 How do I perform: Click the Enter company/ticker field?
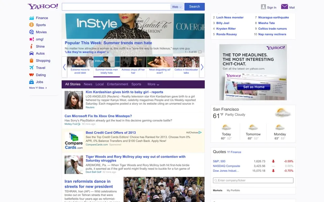pyautogui.click(x=253, y=180)
